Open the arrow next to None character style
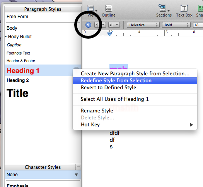The width and height of the screenshot is (203, 187). click(x=76, y=175)
